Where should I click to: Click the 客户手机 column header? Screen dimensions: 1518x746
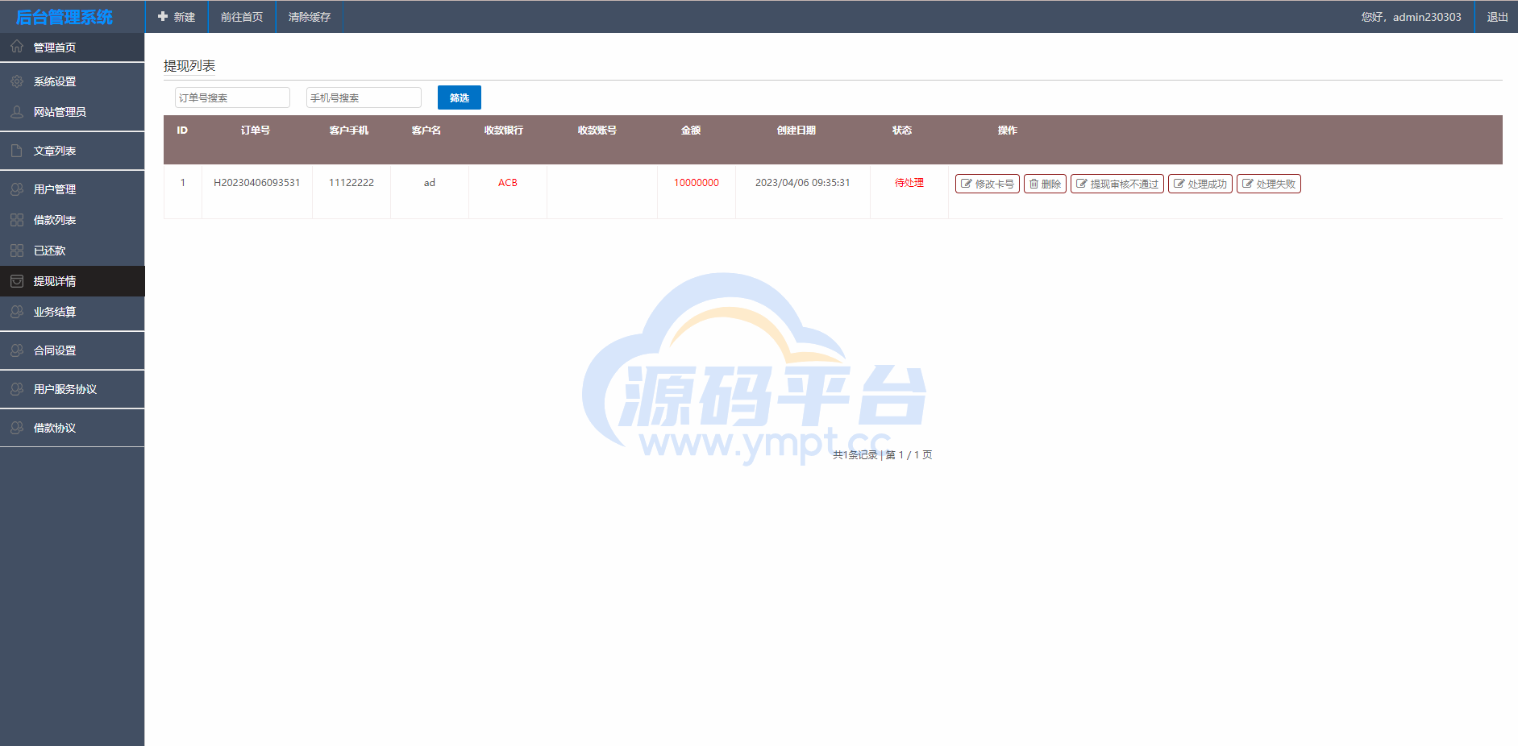(x=349, y=130)
